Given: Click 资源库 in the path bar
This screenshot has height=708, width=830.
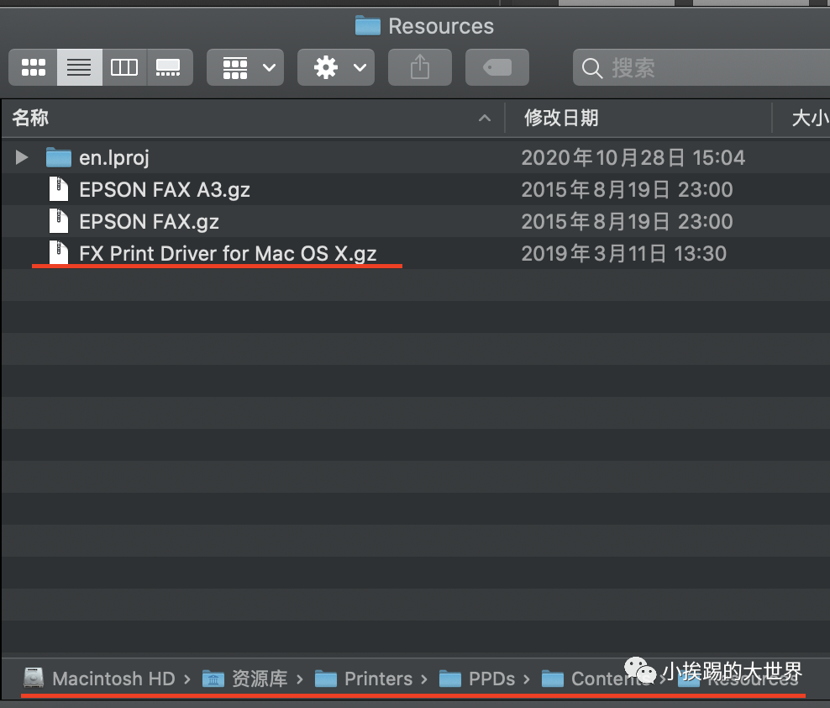Looking at the screenshot, I should tap(260, 679).
